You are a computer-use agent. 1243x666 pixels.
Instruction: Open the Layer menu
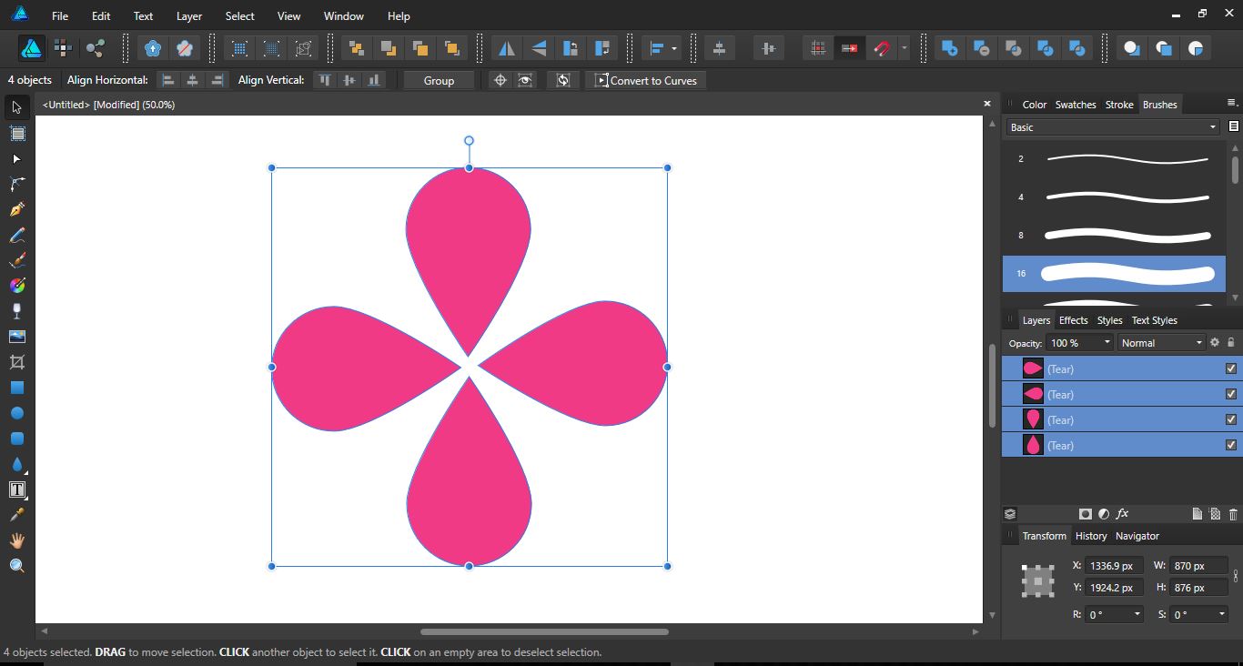(188, 16)
